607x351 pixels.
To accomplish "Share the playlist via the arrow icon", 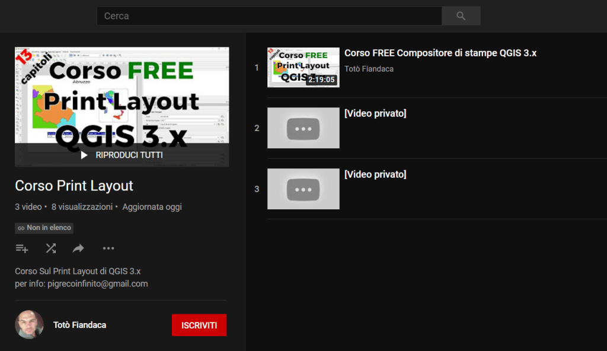I will [78, 248].
